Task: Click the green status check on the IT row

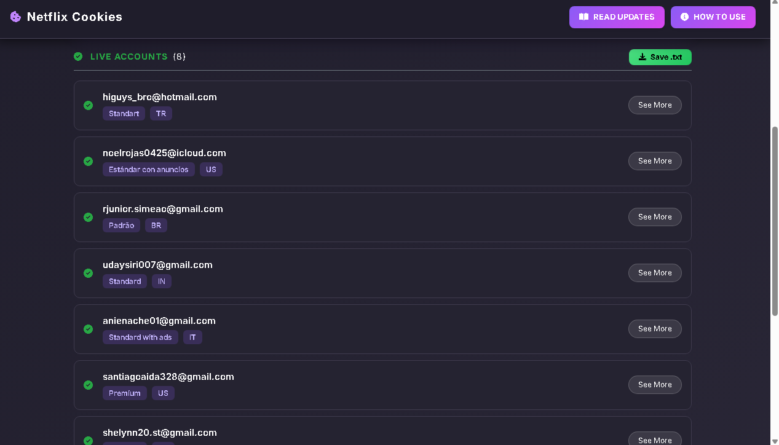Action: coord(89,329)
